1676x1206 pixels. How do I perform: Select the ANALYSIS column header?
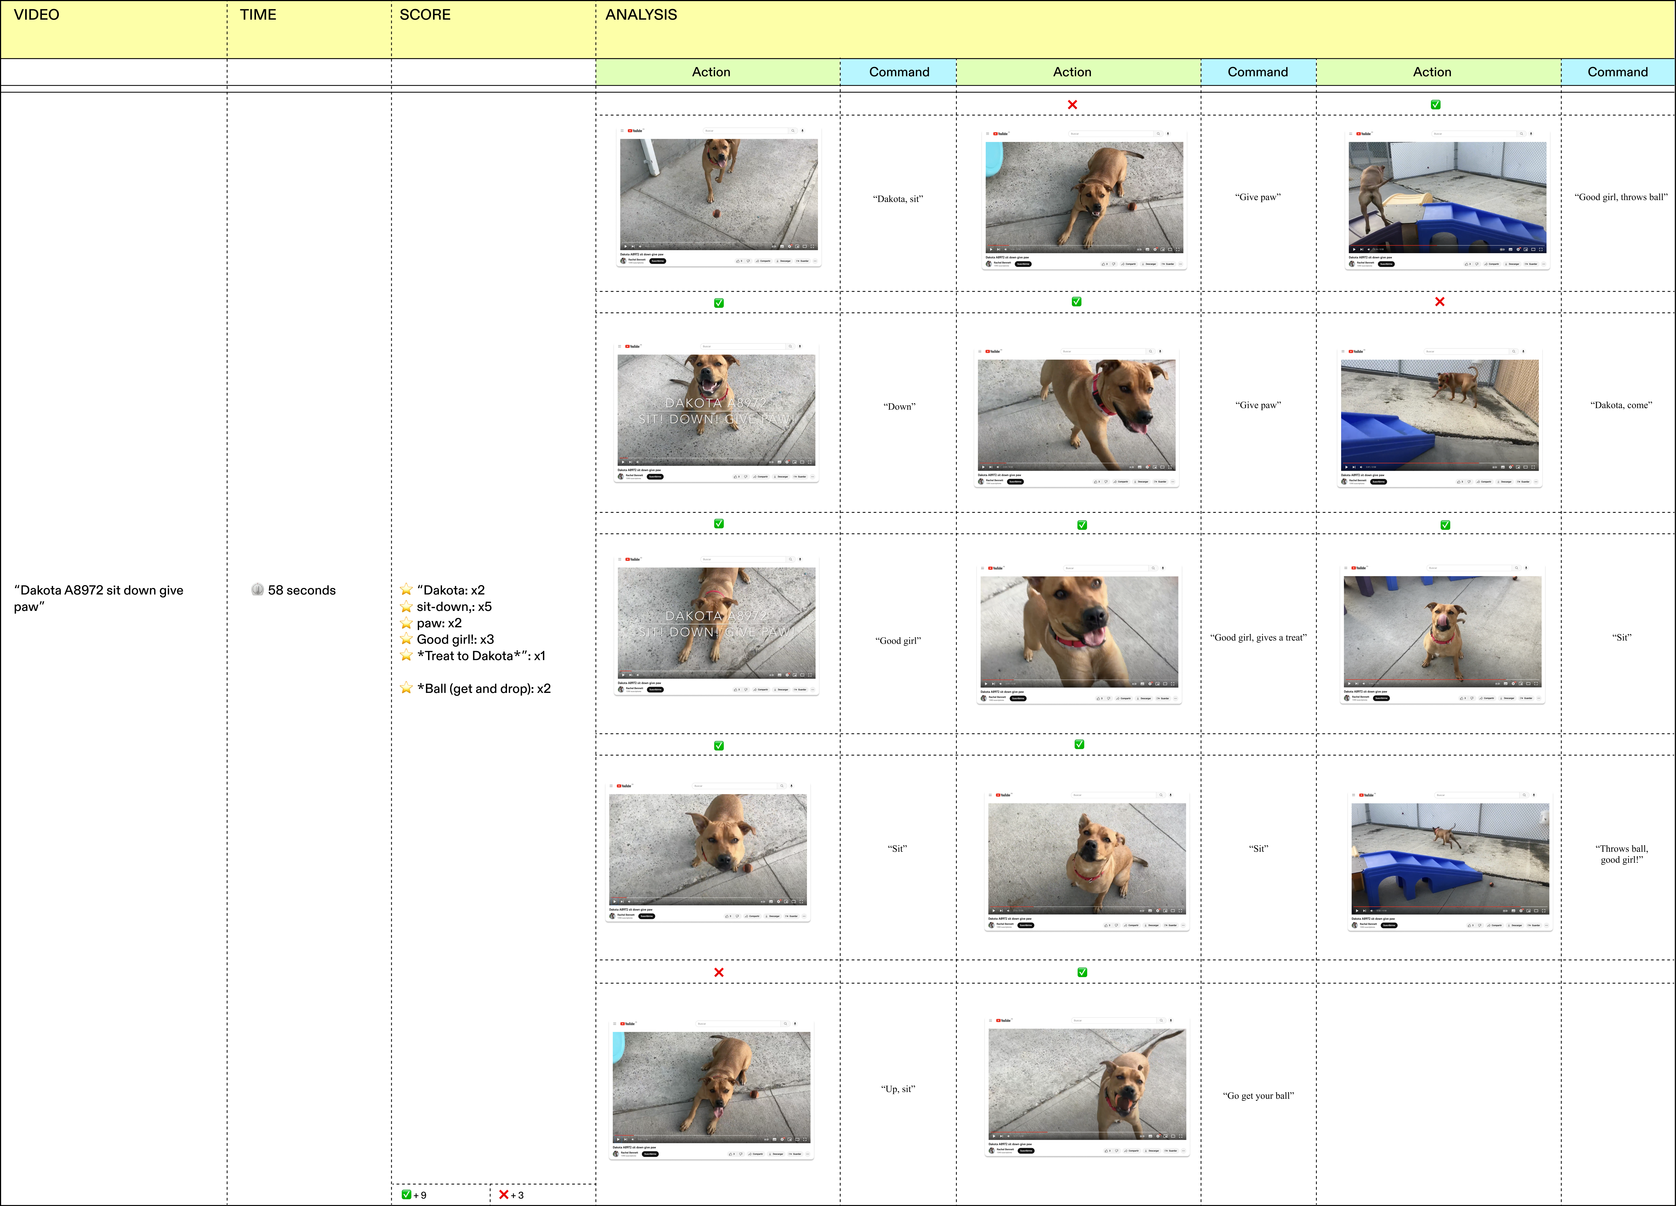pos(641,15)
